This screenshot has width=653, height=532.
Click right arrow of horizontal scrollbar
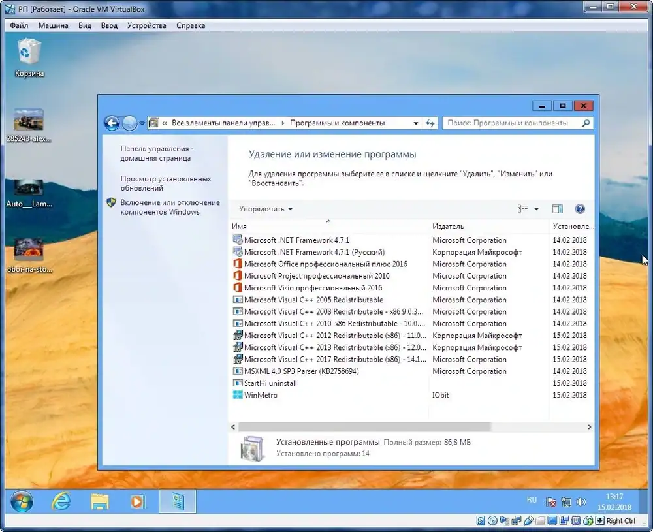pyautogui.click(x=589, y=427)
